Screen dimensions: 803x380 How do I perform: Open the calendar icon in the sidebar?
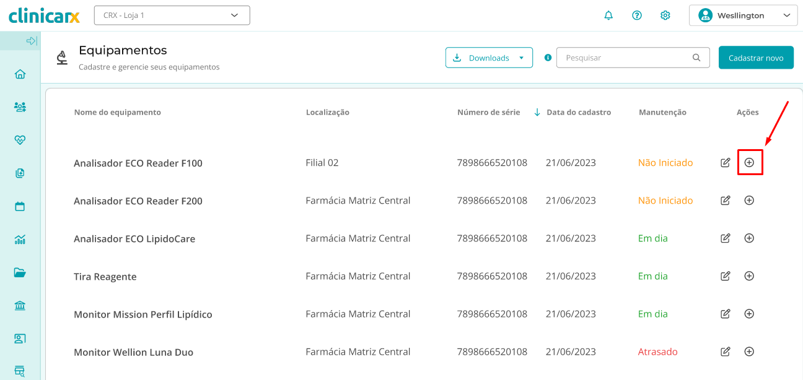[x=20, y=206]
